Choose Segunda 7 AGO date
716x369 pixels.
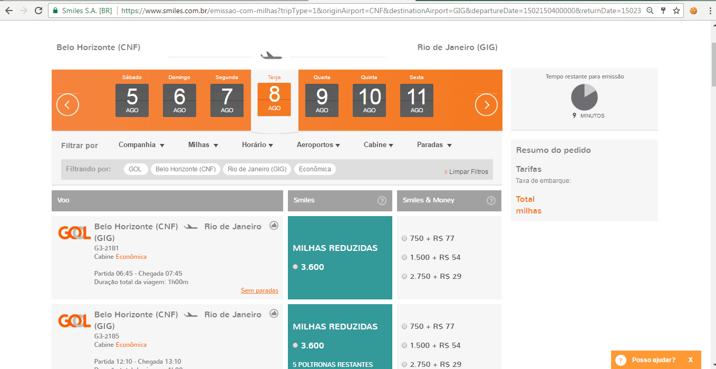(227, 100)
